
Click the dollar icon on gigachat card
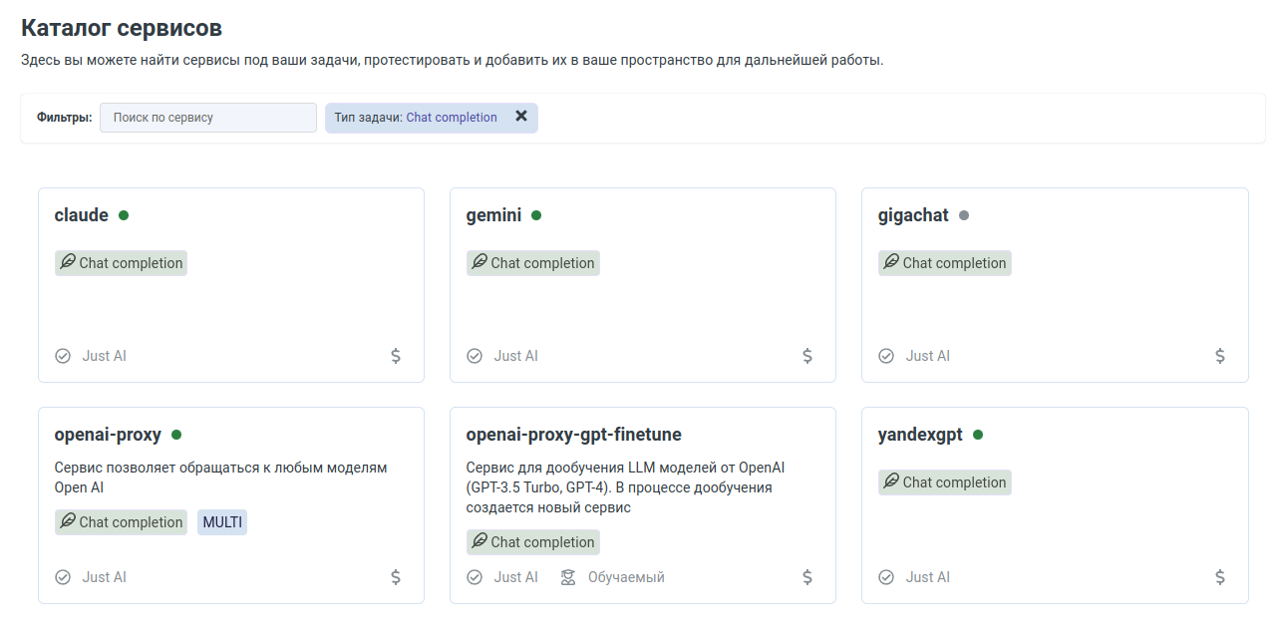tap(1220, 356)
